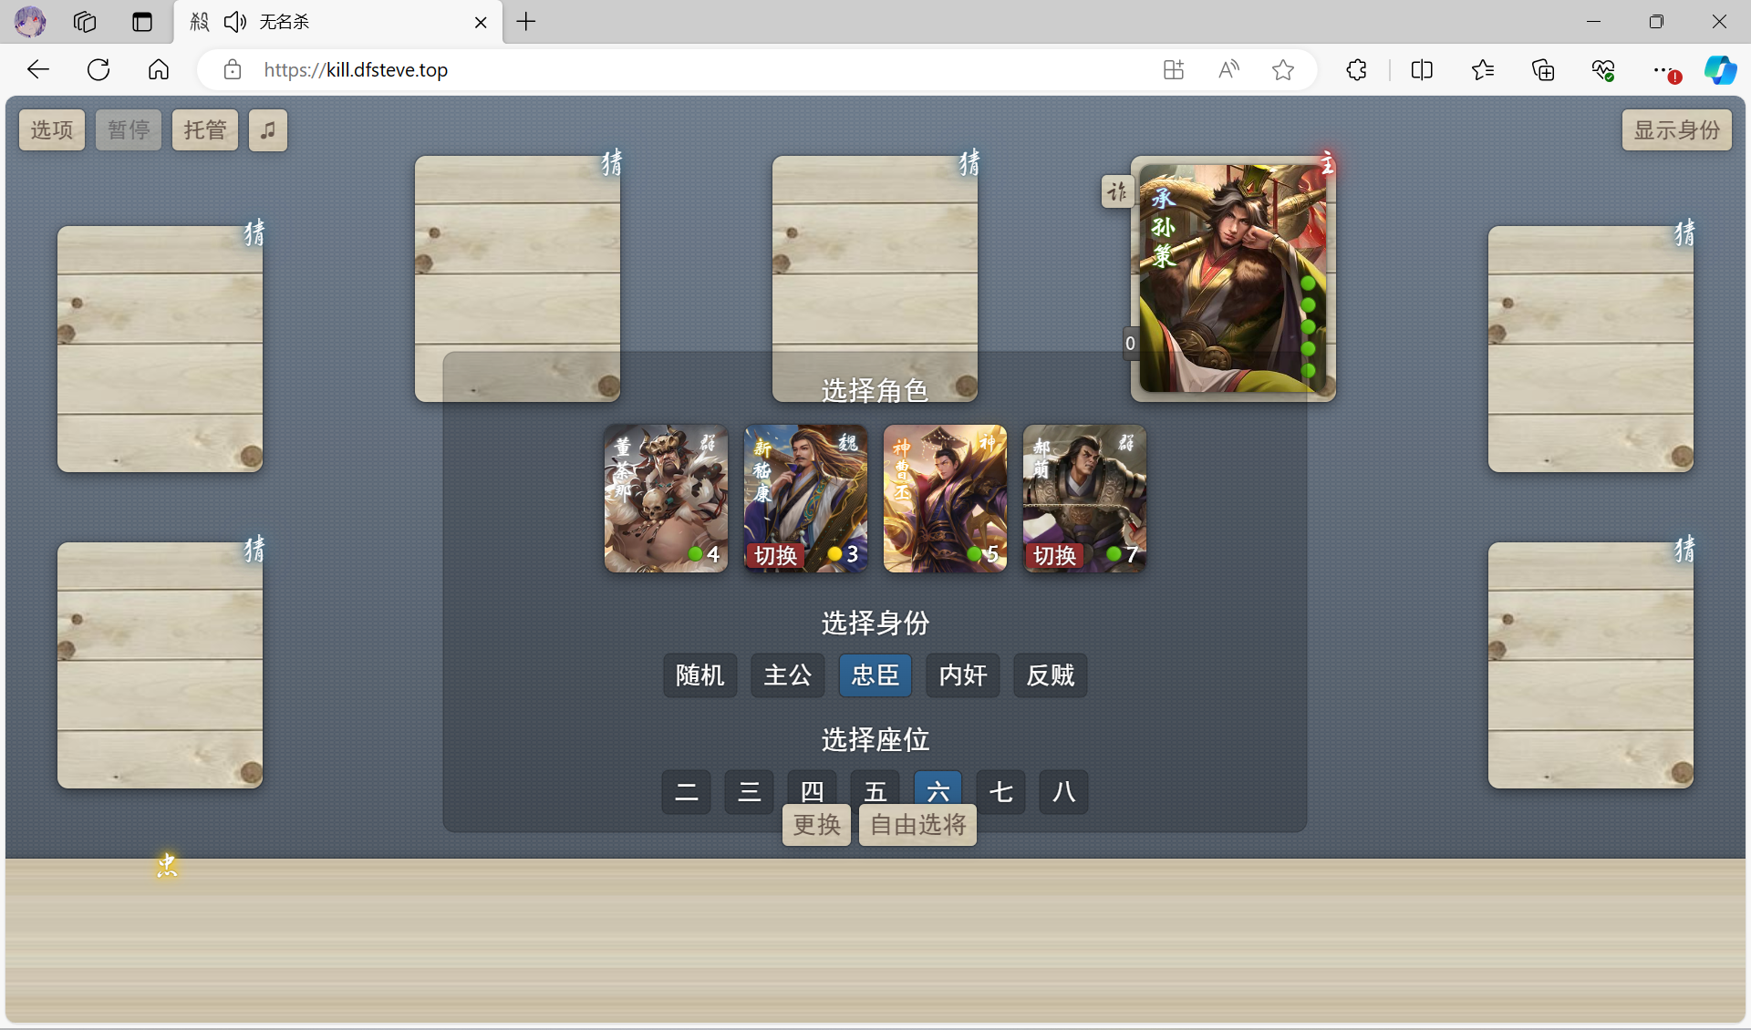Choose 主公 identity
The width and height of the screenshot is (1751, 1030).
pos(788,675)
